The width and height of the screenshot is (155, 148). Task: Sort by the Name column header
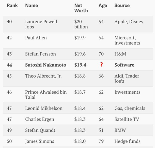click(x=32, y=5)
